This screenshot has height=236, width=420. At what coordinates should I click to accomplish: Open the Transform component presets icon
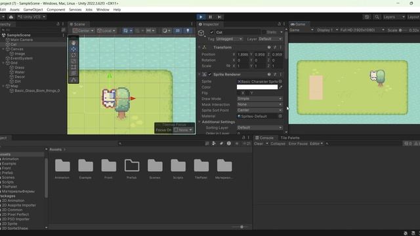(x=275, y=47)
